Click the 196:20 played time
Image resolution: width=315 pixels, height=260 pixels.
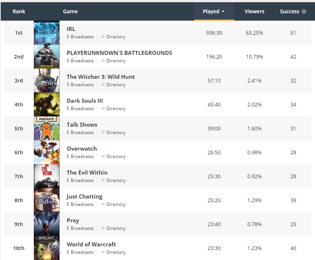[x=214, y=57]
